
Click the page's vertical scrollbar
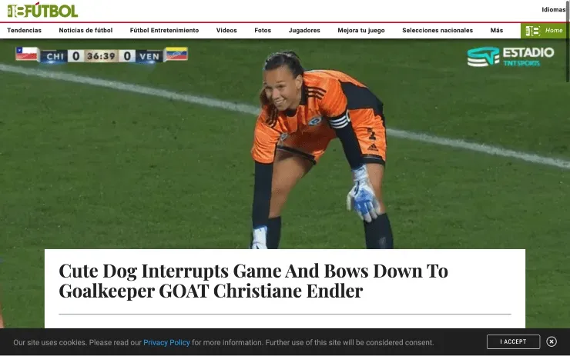click(x=568, y=41)
